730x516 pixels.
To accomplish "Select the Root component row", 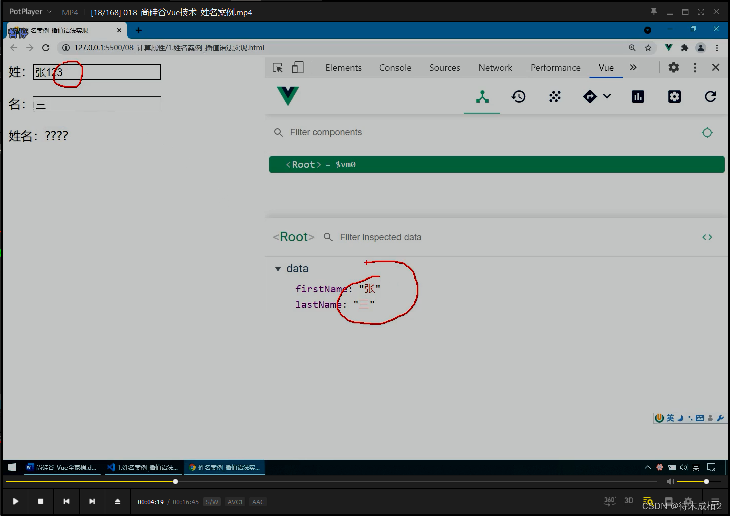I will click(x=497, y=165).
